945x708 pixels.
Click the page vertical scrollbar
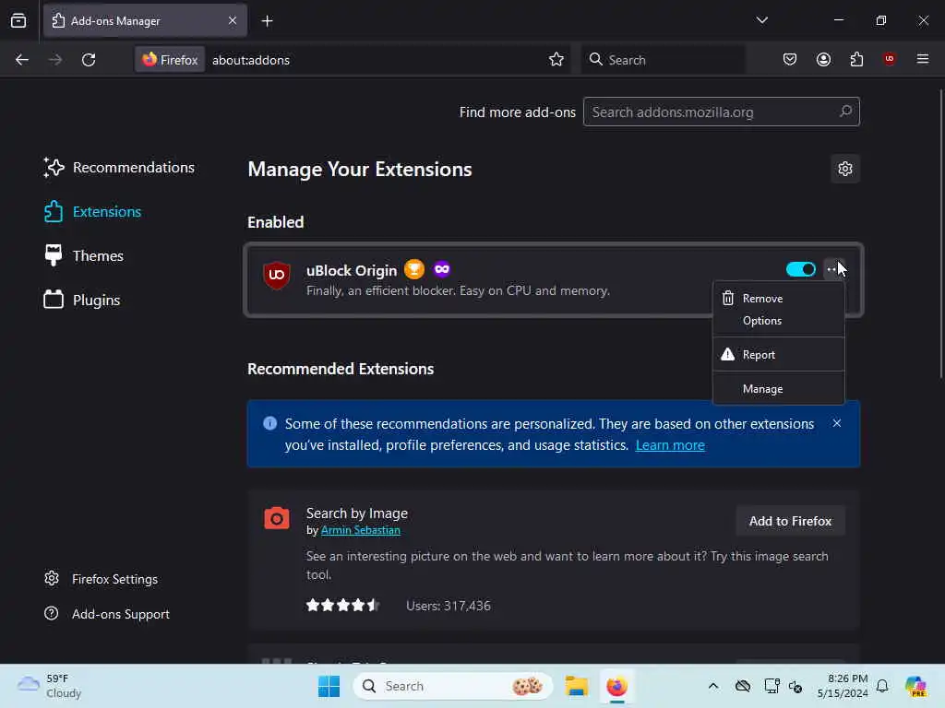coord(940,235)
